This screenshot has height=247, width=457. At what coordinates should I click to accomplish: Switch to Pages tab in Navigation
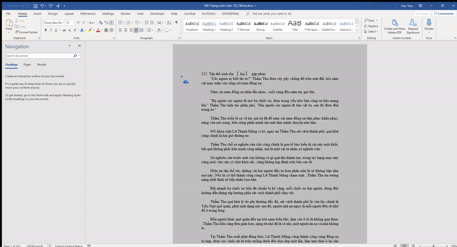[27, 65]
